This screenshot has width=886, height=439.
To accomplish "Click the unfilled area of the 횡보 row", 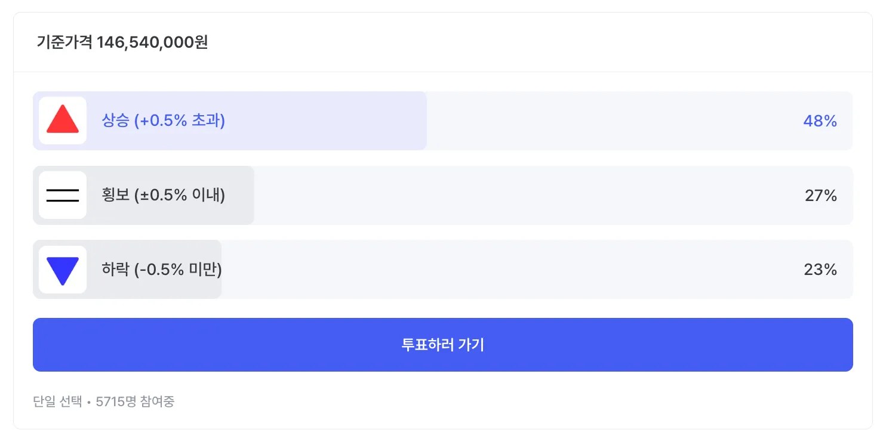I will pos(507,196).
